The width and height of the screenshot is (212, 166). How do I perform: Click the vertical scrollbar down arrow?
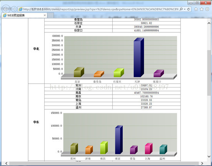point(209,156)
